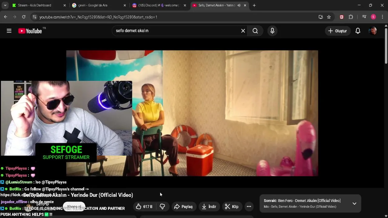
Task: Close the Discord tab
Action: [185, 5]
